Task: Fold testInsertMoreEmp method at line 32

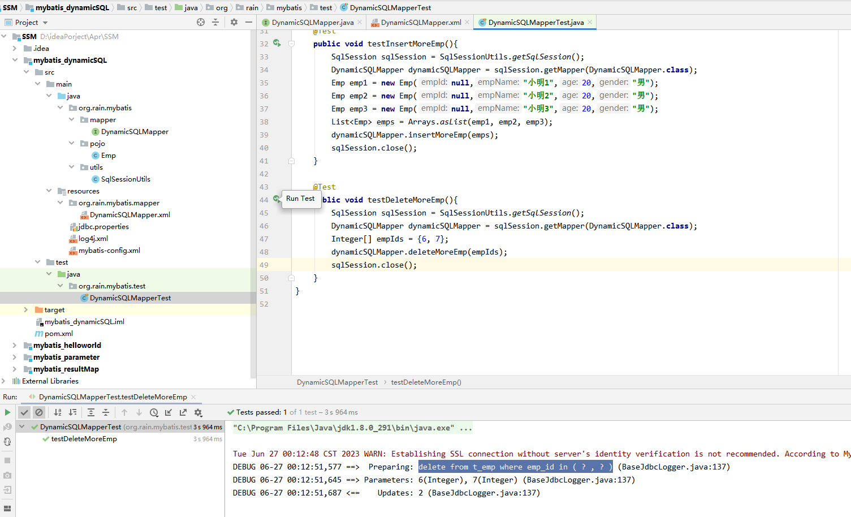Action: pos(292,44)
